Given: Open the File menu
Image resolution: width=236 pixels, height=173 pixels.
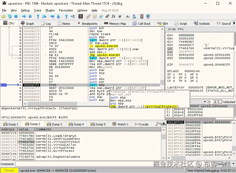Looking at the screenshot, I should tap(4, 10).
